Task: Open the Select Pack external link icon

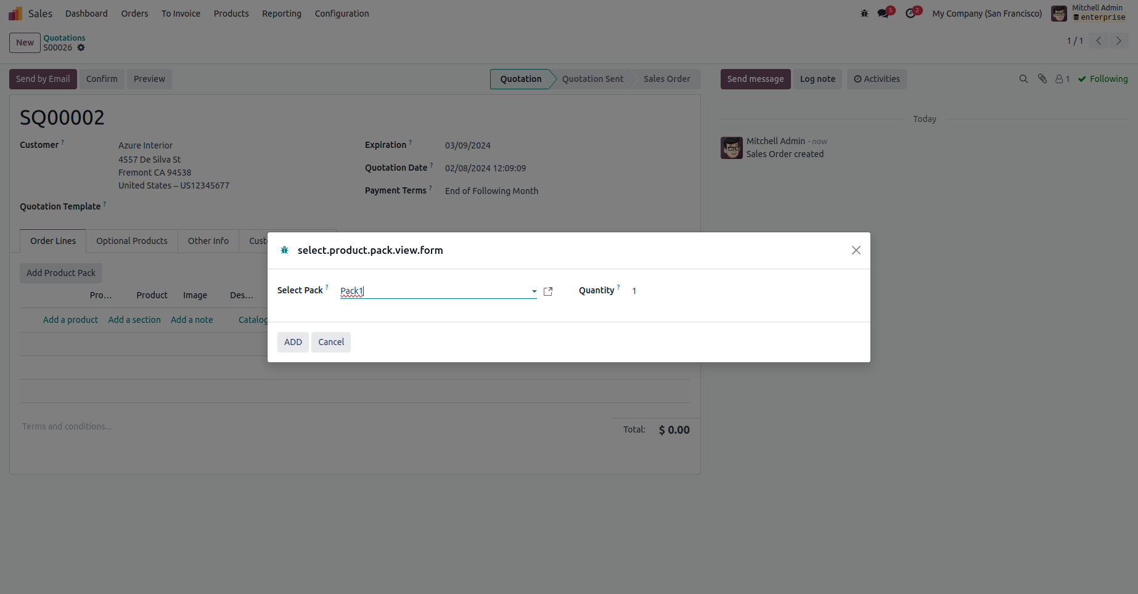Action: point(548,291)
